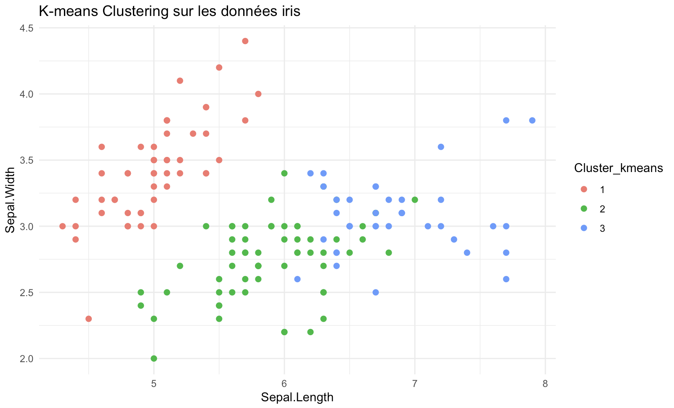
Task: Click the Sepal.Length x-axis title
Action: click(x=297, y=397)
